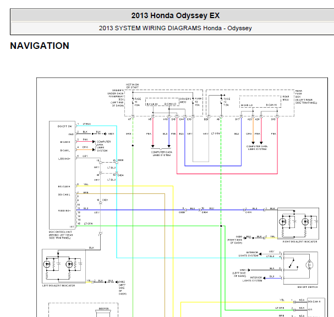Click the Driver's MICU dashed box
Image resolution: width=334 pixels, height=317 pixels.
click(162, 102)
